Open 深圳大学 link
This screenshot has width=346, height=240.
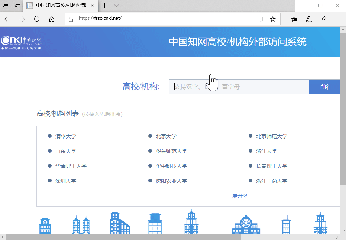tap(66, 181)
